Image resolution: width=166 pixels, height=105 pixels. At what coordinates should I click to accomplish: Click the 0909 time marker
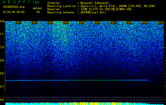click(x=145, y=23)
